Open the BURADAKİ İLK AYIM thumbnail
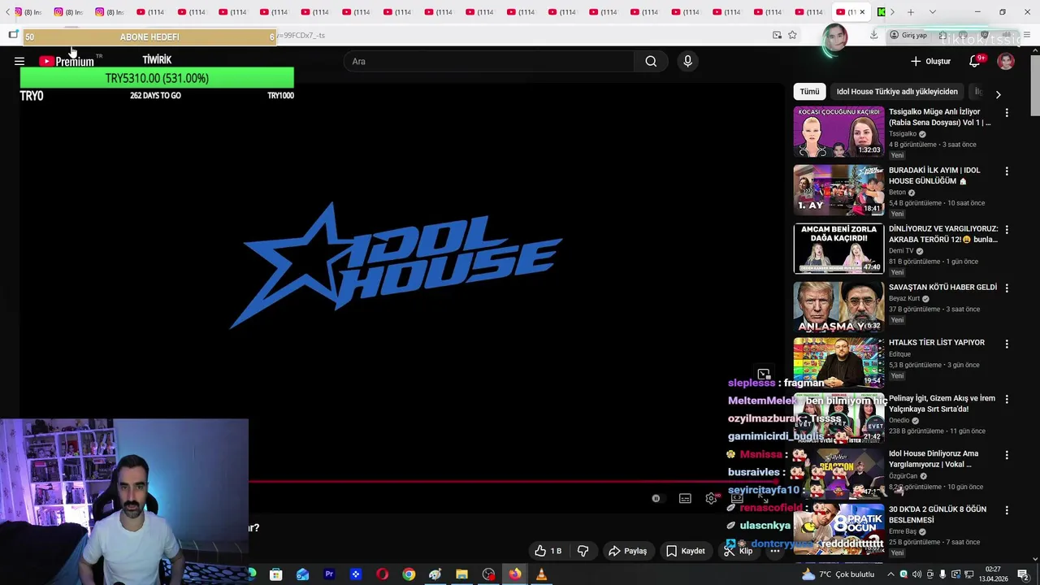 838,190
